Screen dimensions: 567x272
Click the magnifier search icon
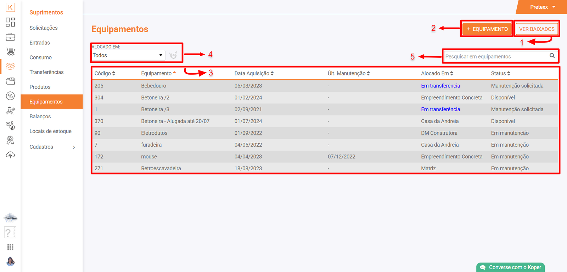point(552,56)
